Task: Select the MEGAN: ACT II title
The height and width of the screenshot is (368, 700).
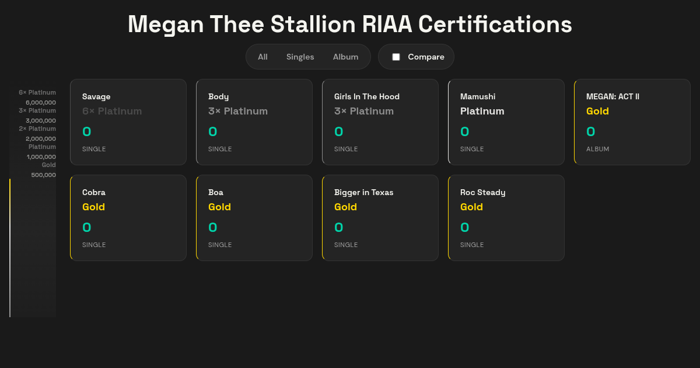Action: tap(612, 96)
